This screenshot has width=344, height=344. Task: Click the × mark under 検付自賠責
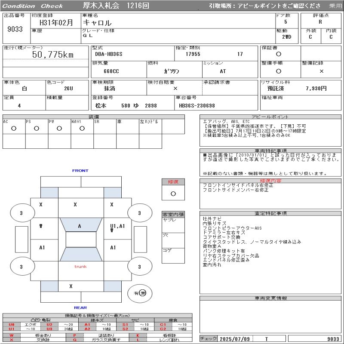pyautogui.click(x=175, y=89)
